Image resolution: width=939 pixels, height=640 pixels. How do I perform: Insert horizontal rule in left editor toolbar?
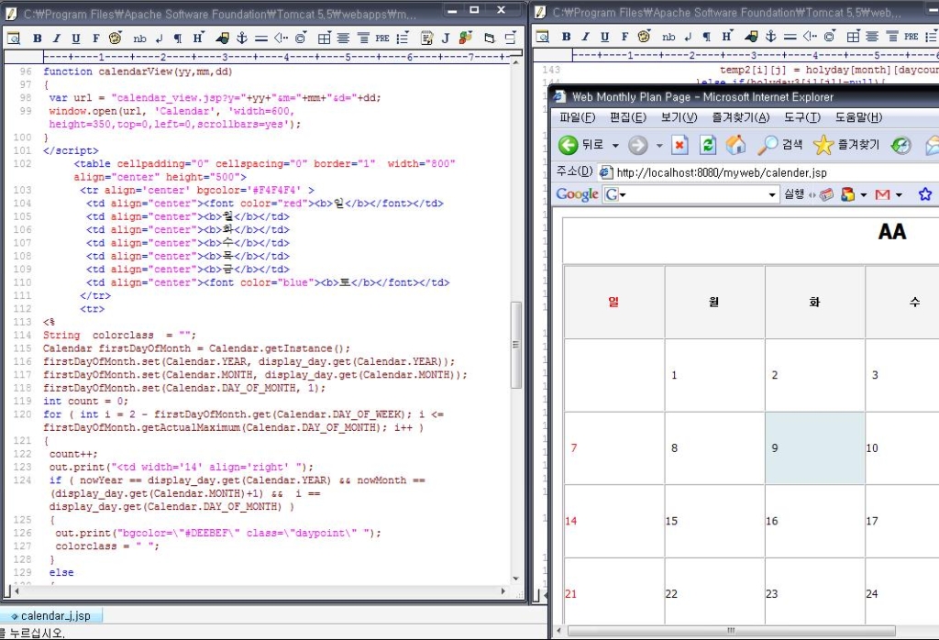[x=261, y=39]
